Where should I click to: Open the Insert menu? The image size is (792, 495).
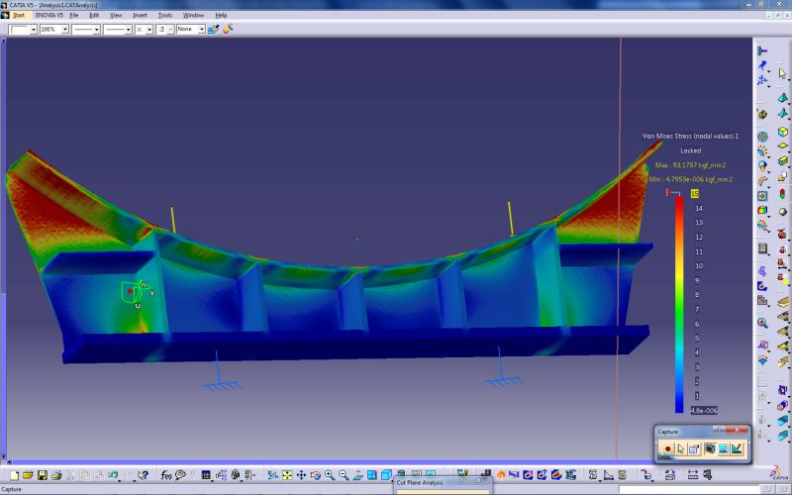coord(141,16)
